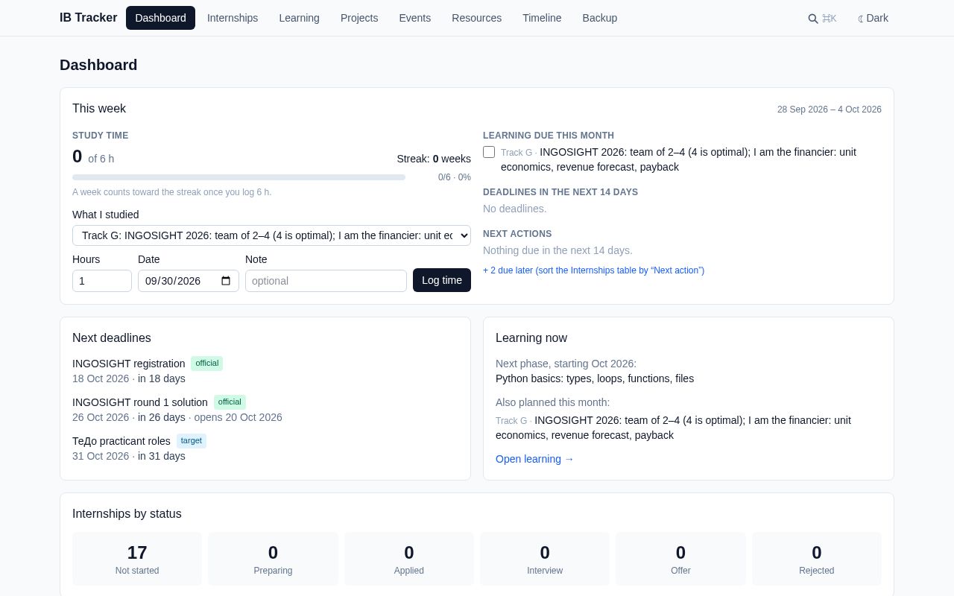The image size is (954, 596).
Task: Click the IB Tracker brand title
Action: (88, 18)
